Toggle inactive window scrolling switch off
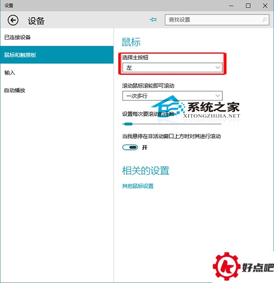The image size is (274, 283). 130,147
